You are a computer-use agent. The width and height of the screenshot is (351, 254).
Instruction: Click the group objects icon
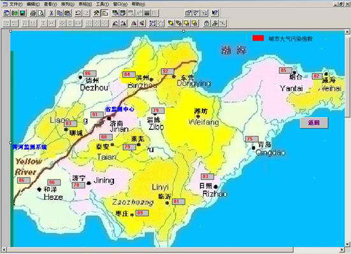152,23
